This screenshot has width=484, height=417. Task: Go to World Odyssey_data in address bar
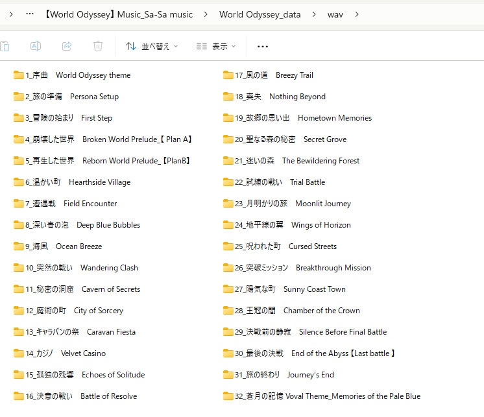260,14
